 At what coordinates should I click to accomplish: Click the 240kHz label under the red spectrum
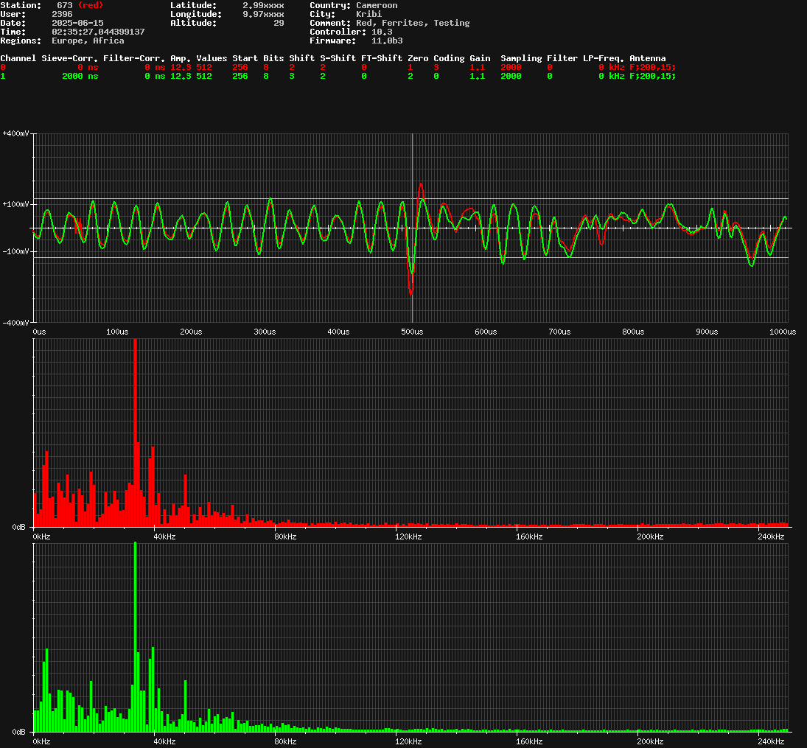coord(771,537)
